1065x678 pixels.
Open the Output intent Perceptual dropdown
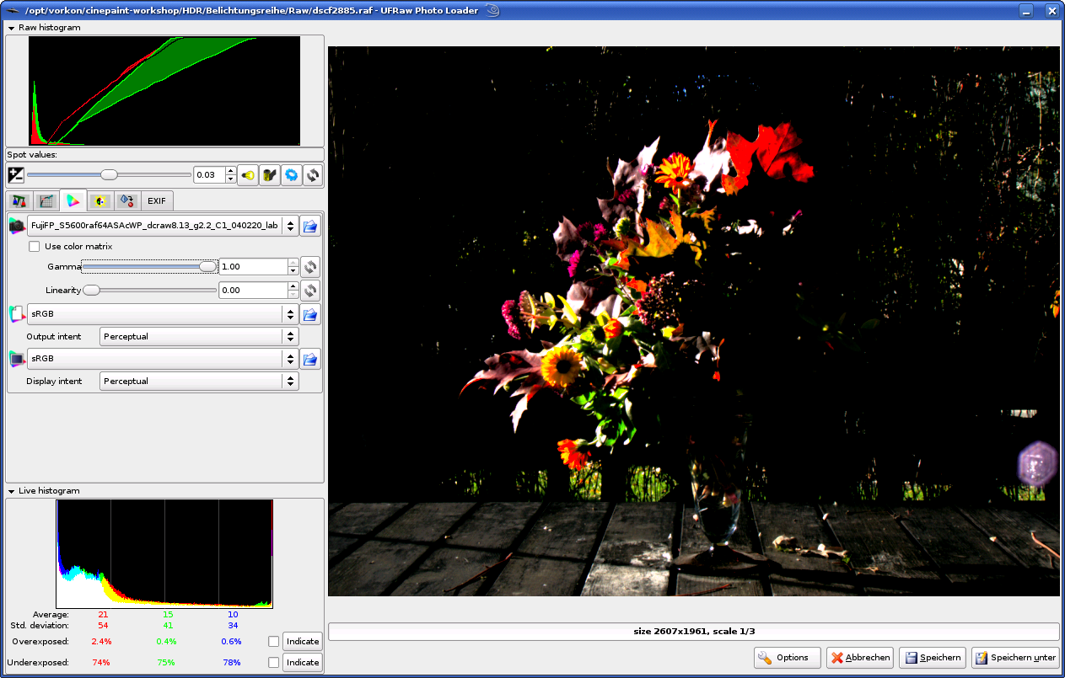pos(199,337)
